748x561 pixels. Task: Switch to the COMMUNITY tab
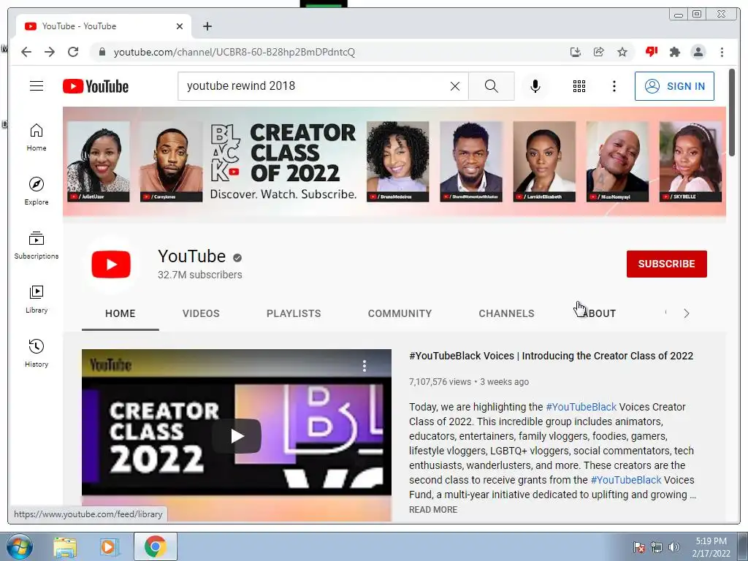click(400, 313)
